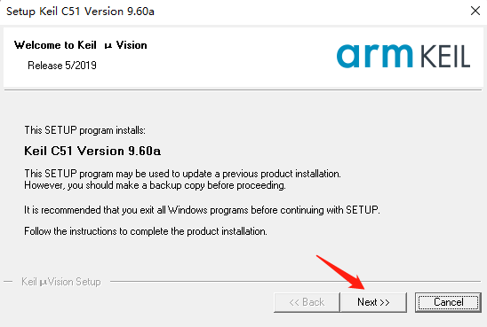This screenshot has height=327, width=487.
Task: Click the blue arm logo text
Action: [x=375, y=56]
